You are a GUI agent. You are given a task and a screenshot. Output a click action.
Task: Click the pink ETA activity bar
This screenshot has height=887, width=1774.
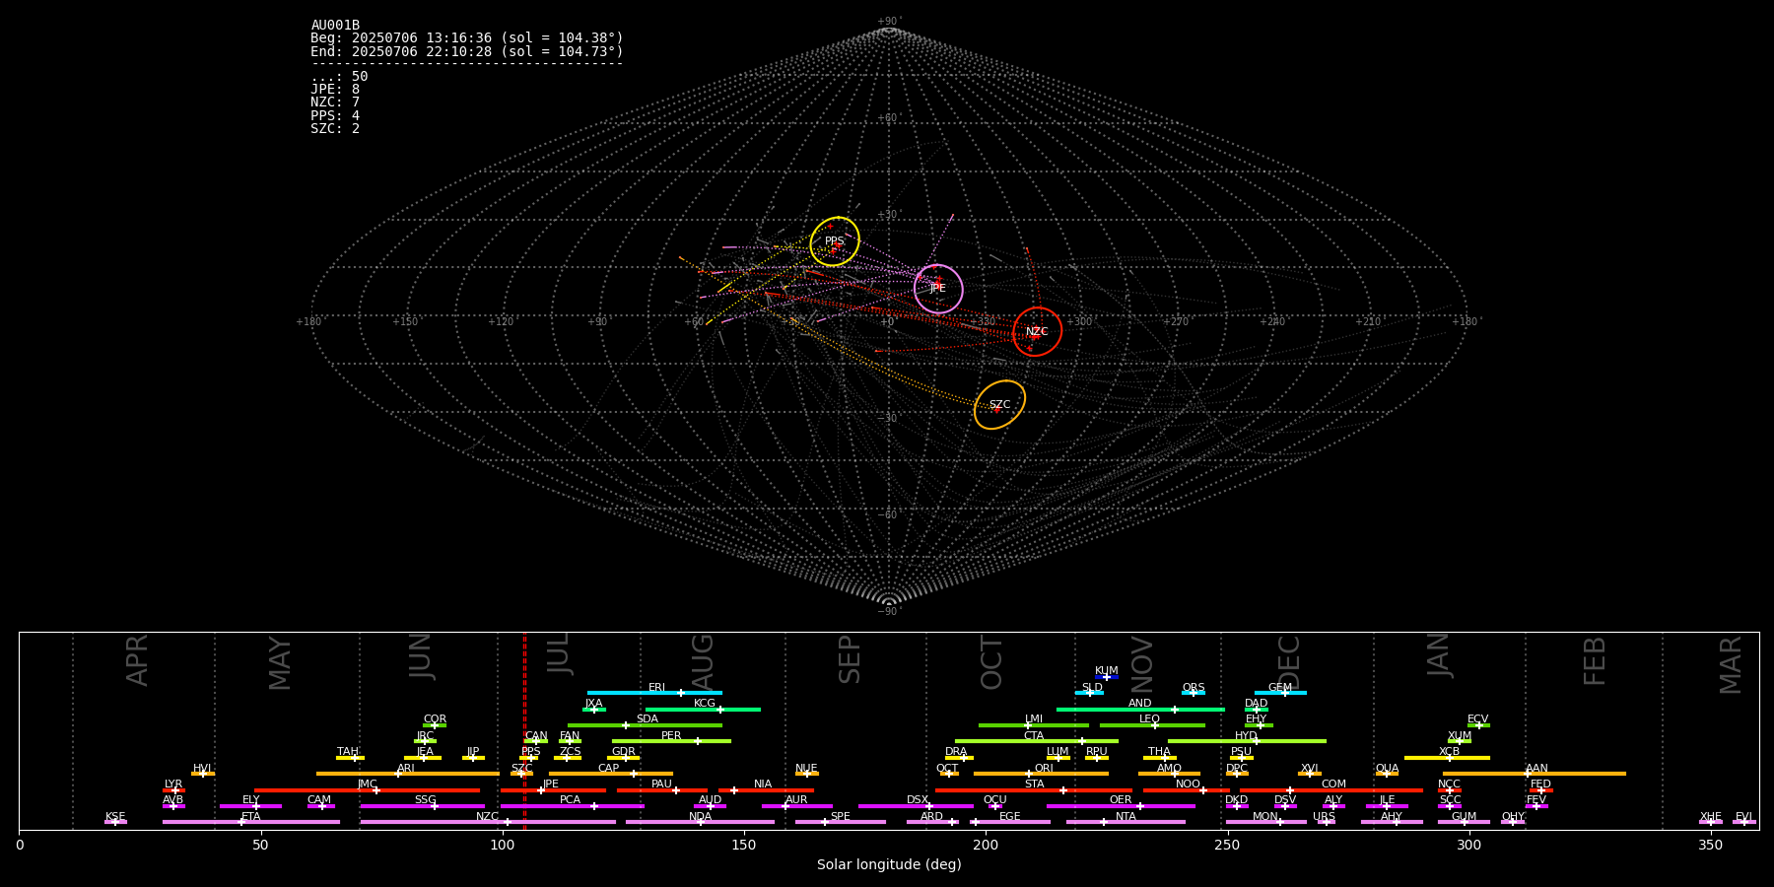tap(251, 822)
